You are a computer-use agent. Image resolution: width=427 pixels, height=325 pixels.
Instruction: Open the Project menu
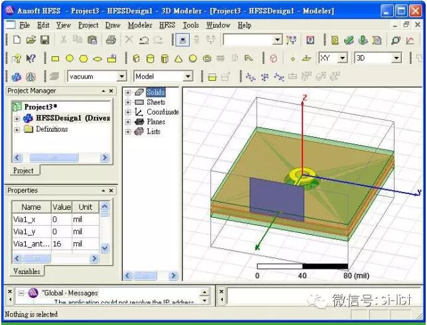[88, 25]
